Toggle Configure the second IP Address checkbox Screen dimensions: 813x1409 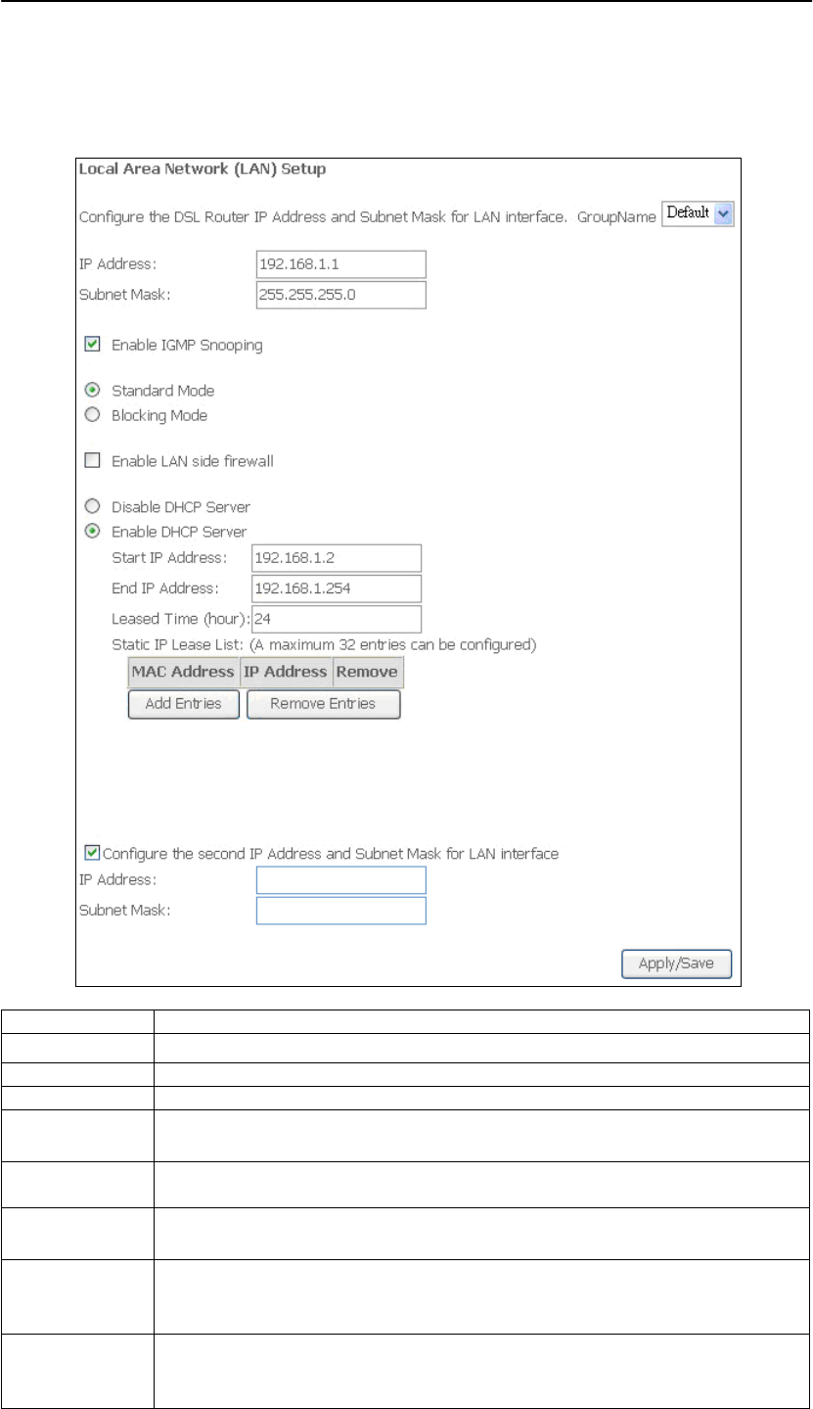(x=92, y=853)
